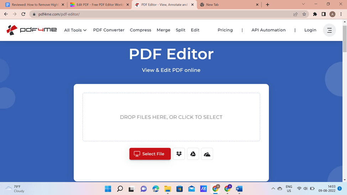Click the Dropbox upload icon
This screenshot has width=347, height=195.
pyautogui.click(x=179, y=154)
